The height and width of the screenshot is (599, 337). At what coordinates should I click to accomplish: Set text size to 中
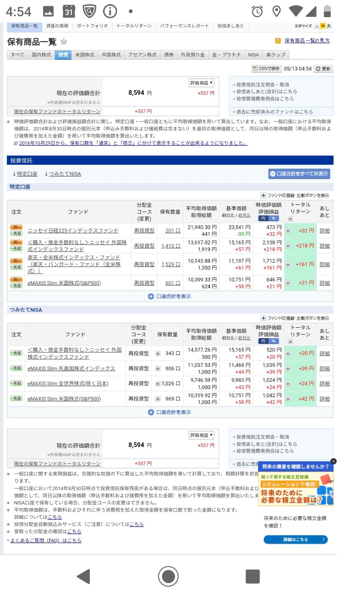coord(323,26)
